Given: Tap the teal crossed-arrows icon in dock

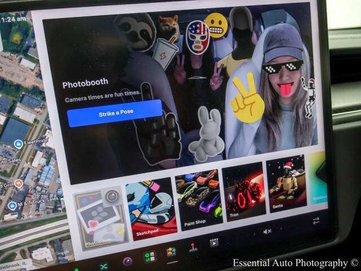Looking at the screenshot, I should click(104, 266).
